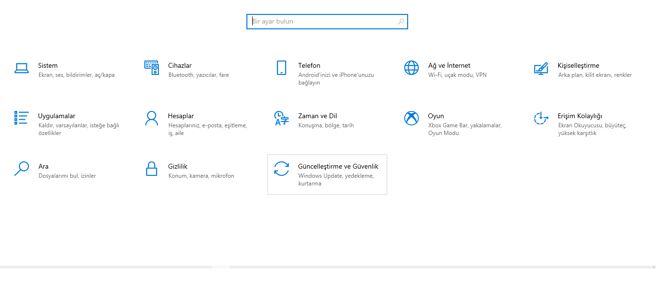
Task: Click the padlock icon for Gizlilik
Action: [152, 169]
